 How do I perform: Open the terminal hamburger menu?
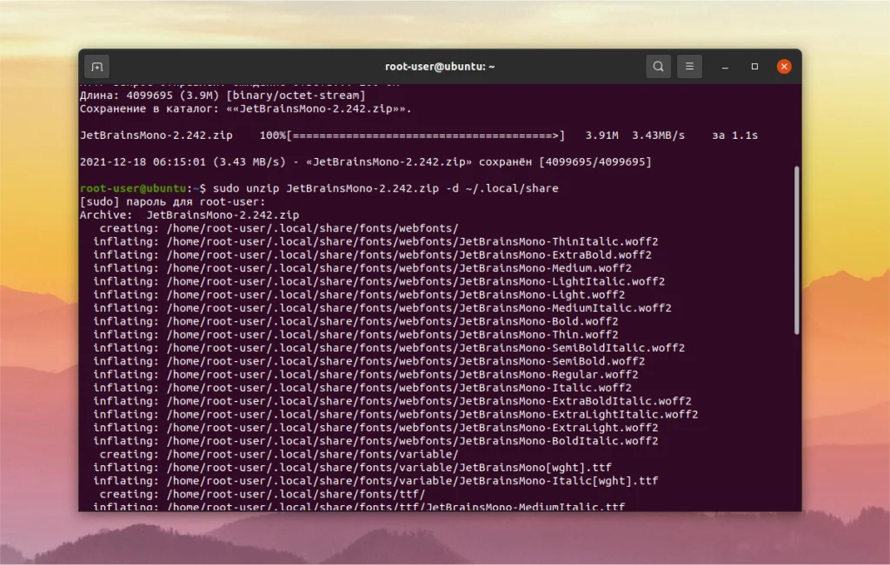tap(689, 66)
